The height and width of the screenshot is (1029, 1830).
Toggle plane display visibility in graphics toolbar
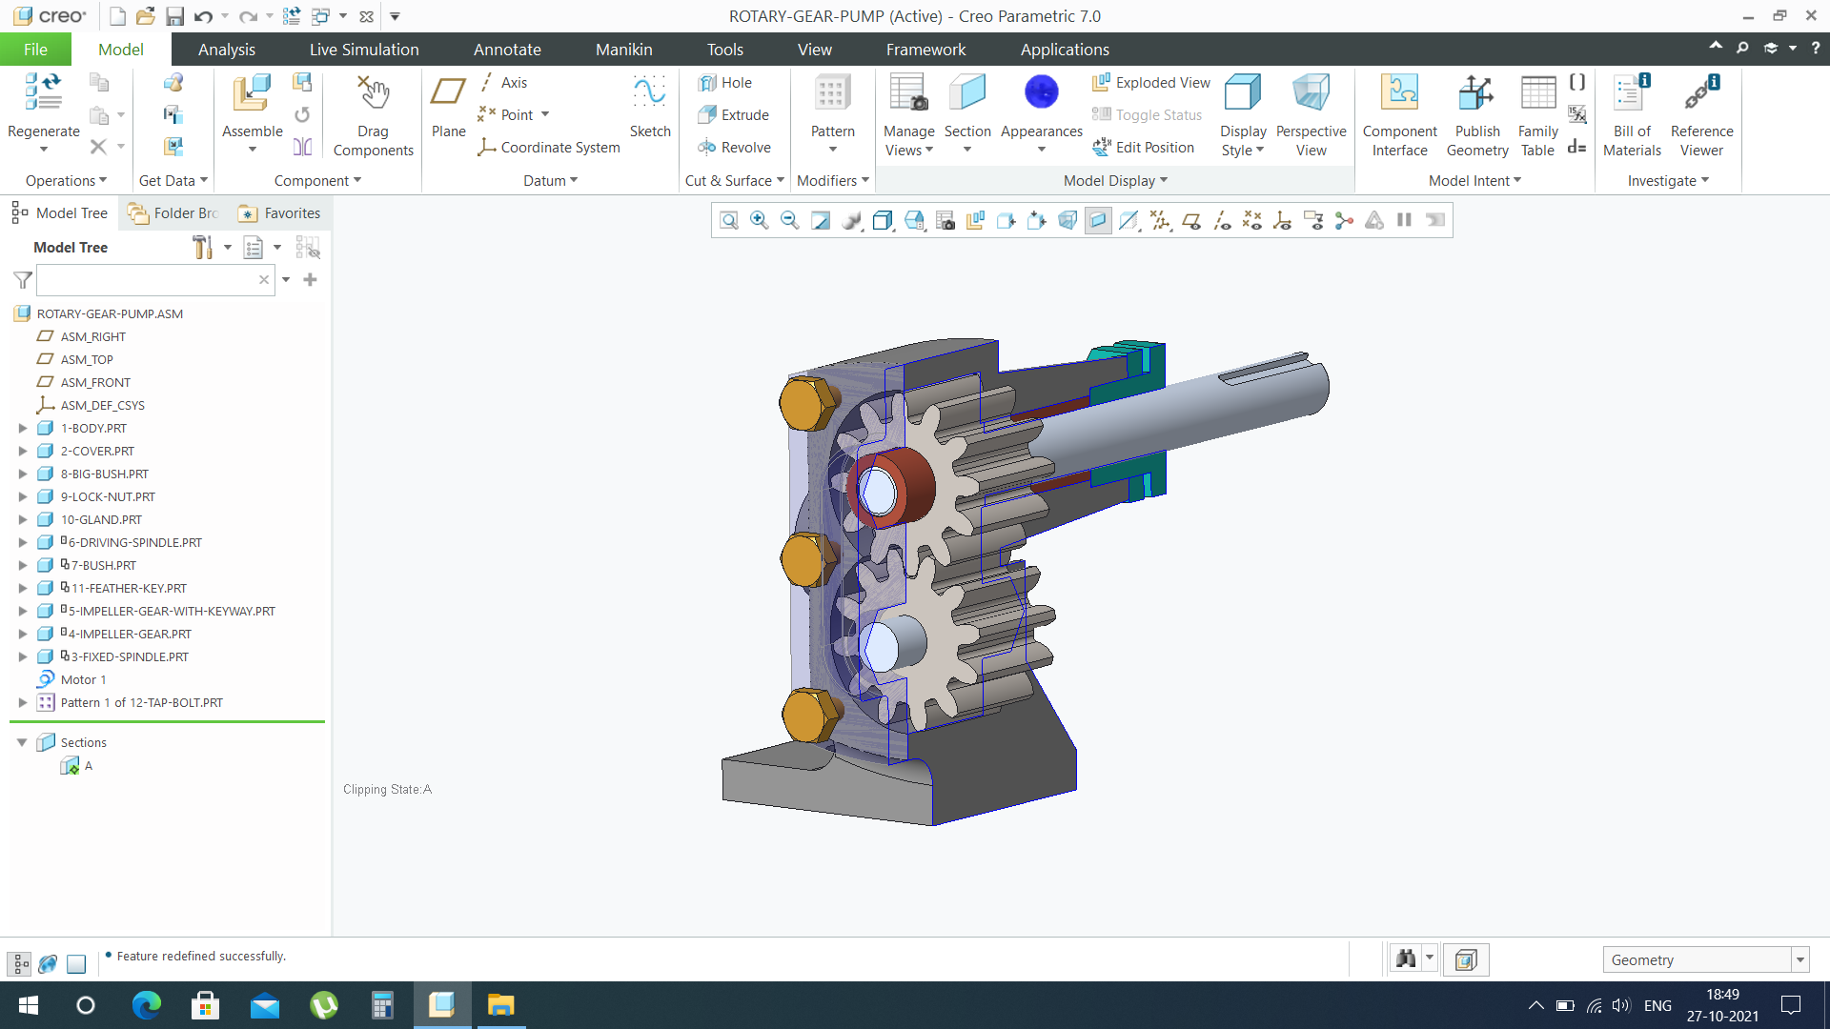coord(1191,221)
